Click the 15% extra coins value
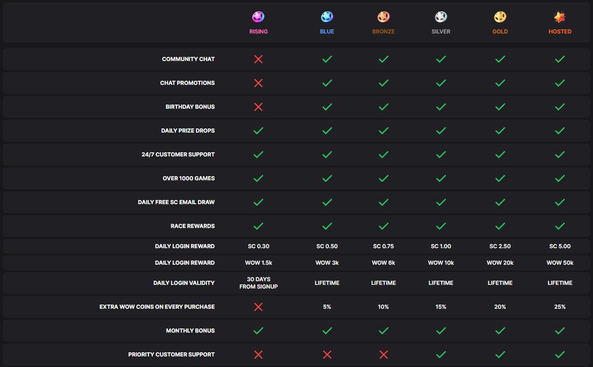This screenshot has height=367, width=593. point(441,307)
